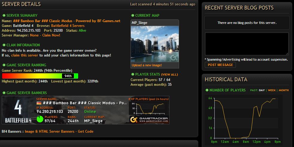Click the Average (past month) 35 value

[170, 85]
